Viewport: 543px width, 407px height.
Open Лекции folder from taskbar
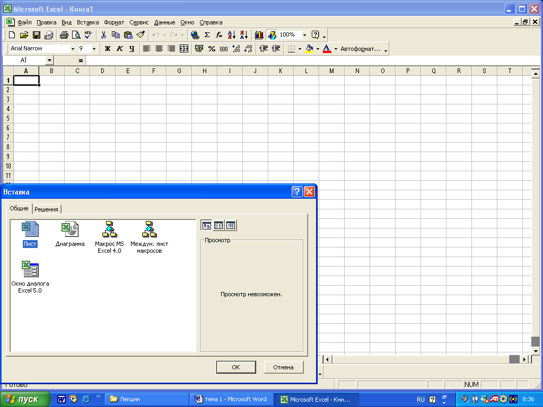147,399
